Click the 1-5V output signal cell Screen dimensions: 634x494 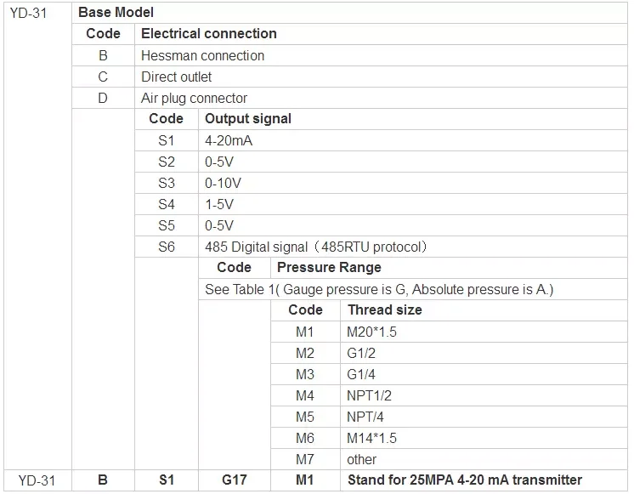point(219,204)
